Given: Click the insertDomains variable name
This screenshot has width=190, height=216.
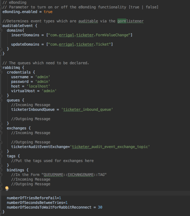Looking at the screenshot, I should 25,35.
